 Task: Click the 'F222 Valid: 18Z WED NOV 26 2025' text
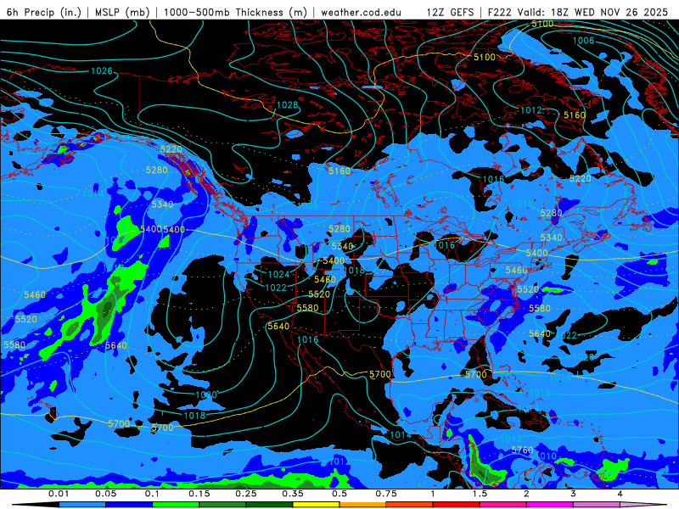[x=578, y=12]
